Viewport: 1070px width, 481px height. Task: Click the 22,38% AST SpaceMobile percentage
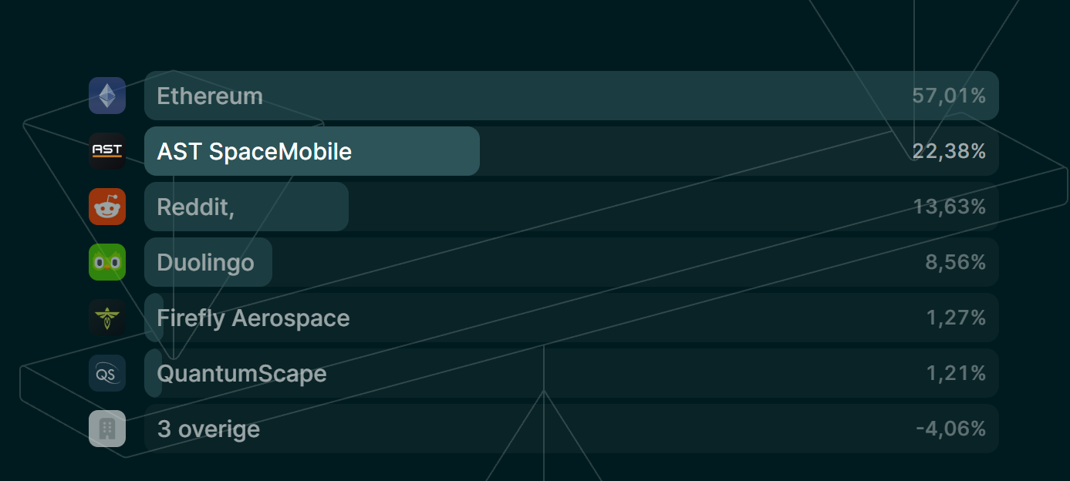[949, 151]
